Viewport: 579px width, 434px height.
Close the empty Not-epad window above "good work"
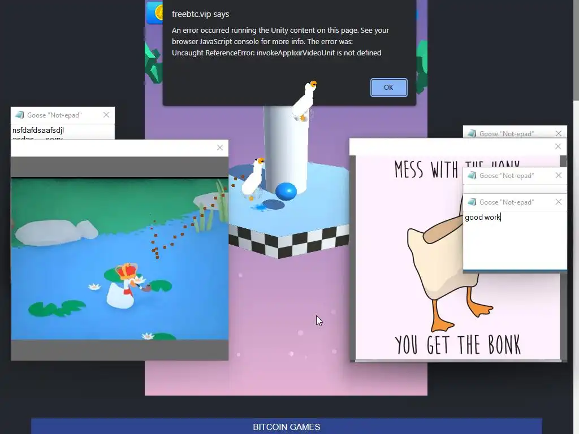[558, 175]
